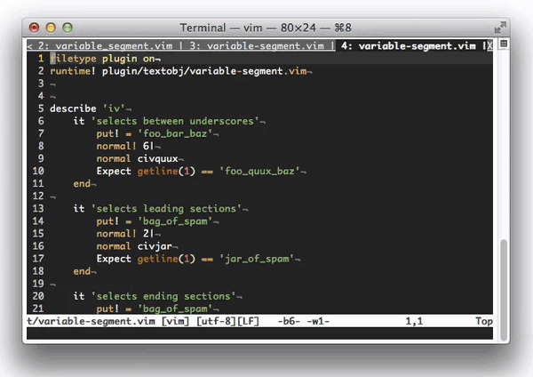Image resolution: width=533 pixels, height=377 pixels.
Task: Click 'civjar' on line 16
Action: [x=155, y=246]
